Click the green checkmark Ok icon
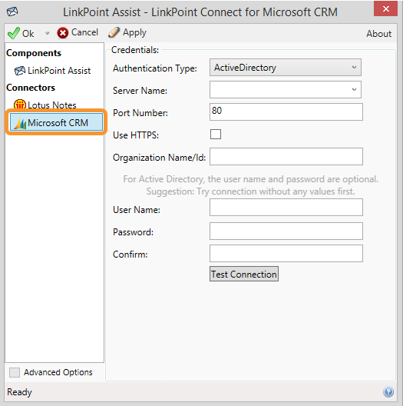Viewport: 403px width, 406px height. pos(14,33)
